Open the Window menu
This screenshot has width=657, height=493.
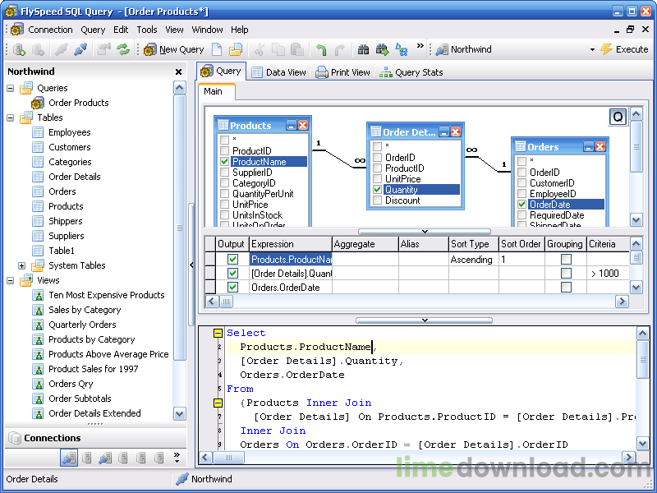click(207, 30)
